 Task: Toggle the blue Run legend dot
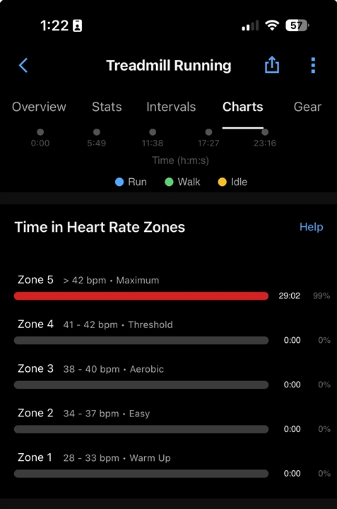(119, 182)
